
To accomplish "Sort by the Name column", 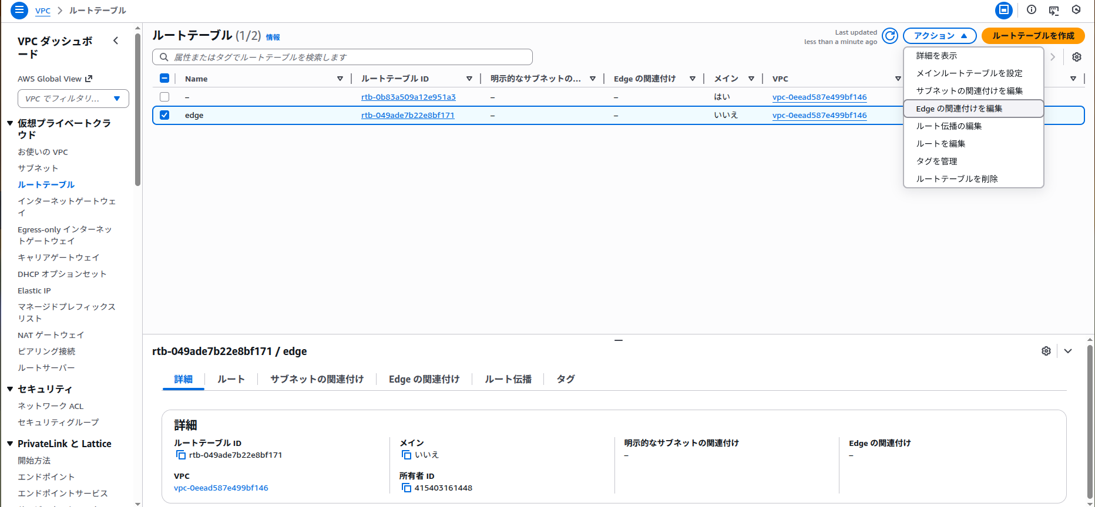I will (x=340, y=79).
